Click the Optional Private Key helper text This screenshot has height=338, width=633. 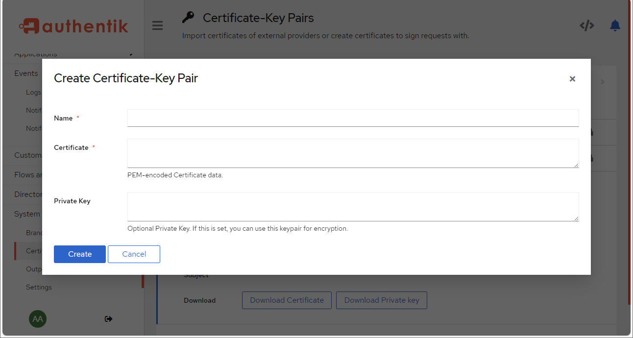238,228
